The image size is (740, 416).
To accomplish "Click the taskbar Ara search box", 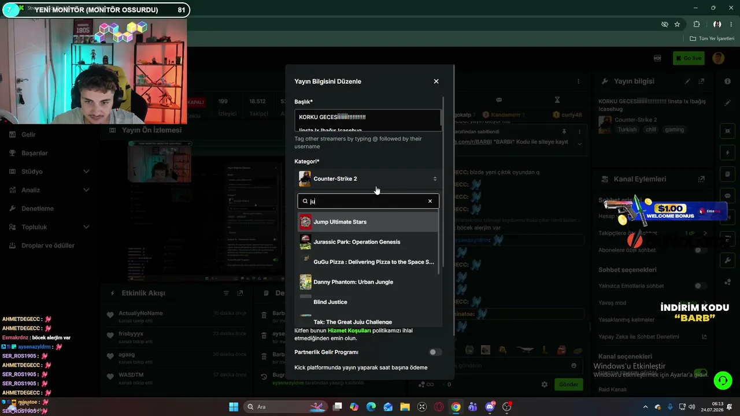I will [x=286, y=407].
